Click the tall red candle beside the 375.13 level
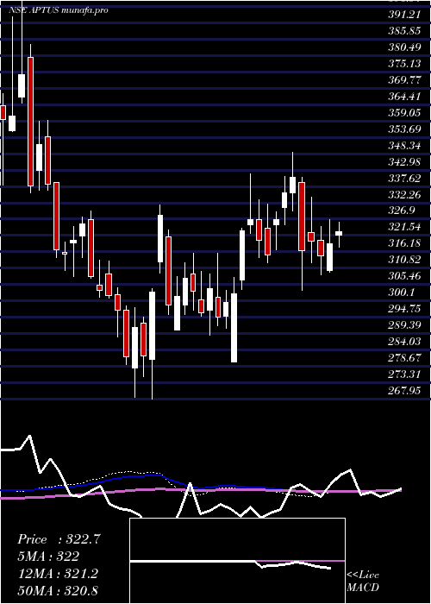The height and width of the screenshot is (604, 431). (30, 122)
